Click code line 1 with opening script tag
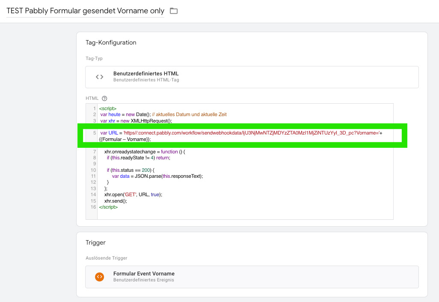This screenshot has width=439, height=302. (108, 108)
